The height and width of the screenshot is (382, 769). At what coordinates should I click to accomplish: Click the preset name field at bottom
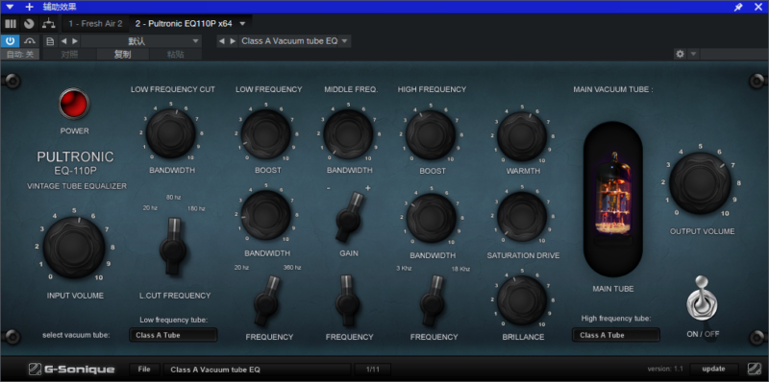tap(257, 370)
